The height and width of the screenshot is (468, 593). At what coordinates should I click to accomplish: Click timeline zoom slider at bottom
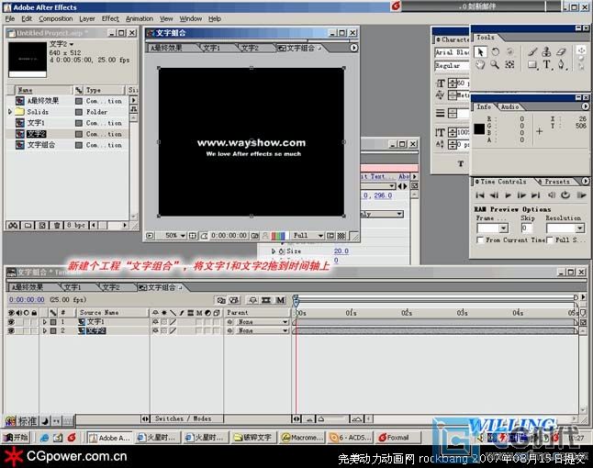[330, 418]
